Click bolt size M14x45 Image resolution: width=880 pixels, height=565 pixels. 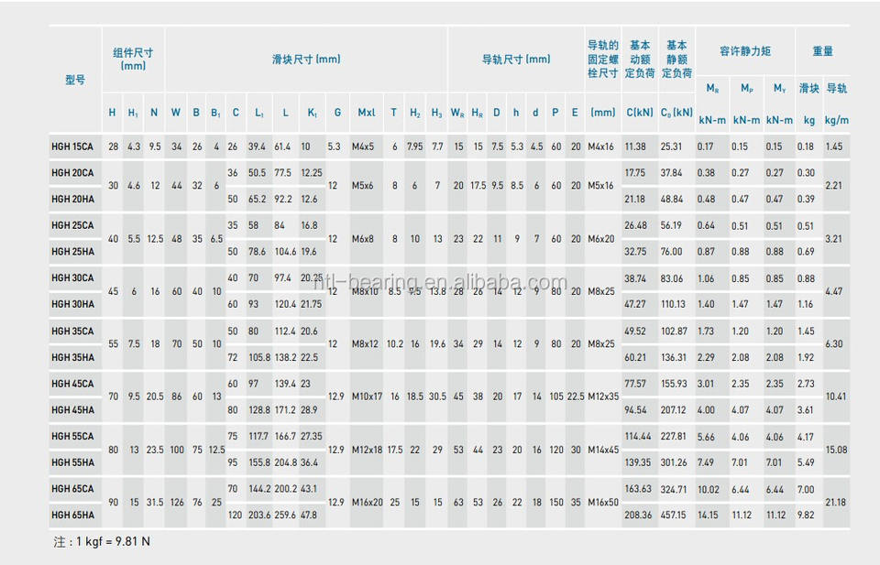pyautogui.click(x=603, y=450)
